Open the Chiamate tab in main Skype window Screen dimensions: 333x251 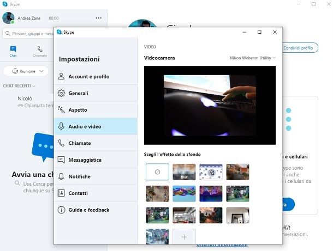click(40, 52)
